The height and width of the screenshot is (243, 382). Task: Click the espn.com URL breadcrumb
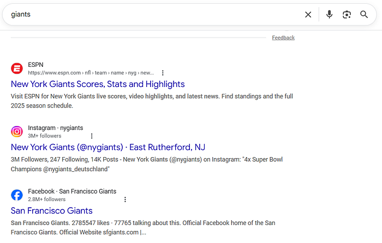[91, 73]
